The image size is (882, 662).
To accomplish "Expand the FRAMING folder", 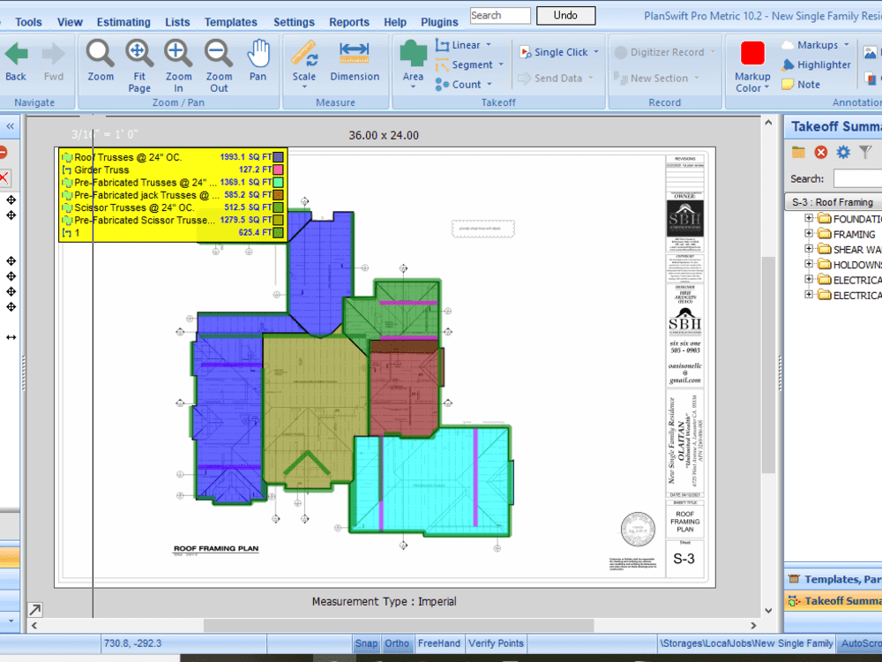I will click(x=809, y=234).
